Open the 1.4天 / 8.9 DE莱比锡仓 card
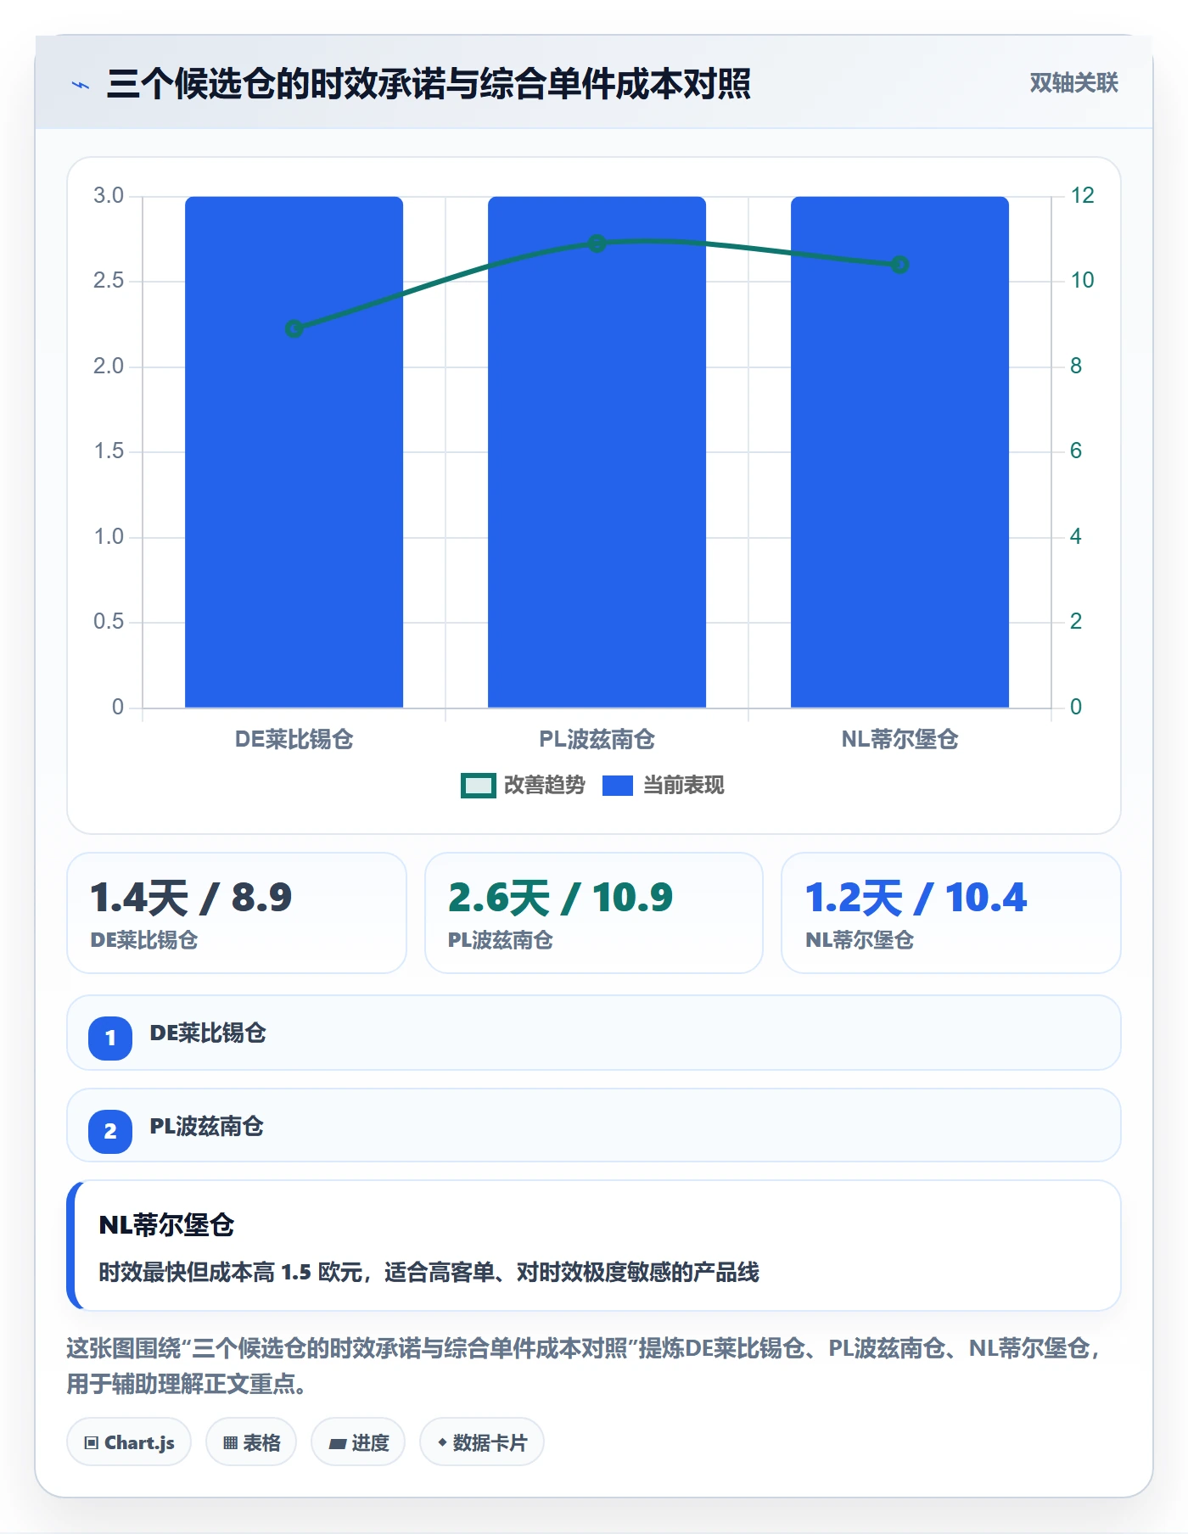Image resolution: width=1188 pixels, height=1534 pixels. tap(237, 913)
